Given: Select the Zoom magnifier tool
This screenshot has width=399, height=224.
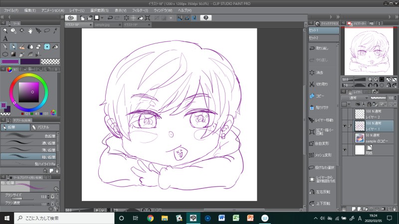Looking at the screenshot, I should 5,31.
